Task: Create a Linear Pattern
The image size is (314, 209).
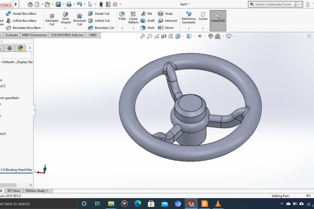Action: pyautogui.click(x=133, y=18)
